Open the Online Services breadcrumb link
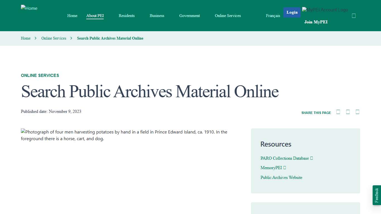The height and width of the screenshot is (214, 381). [x=54, y=38]
